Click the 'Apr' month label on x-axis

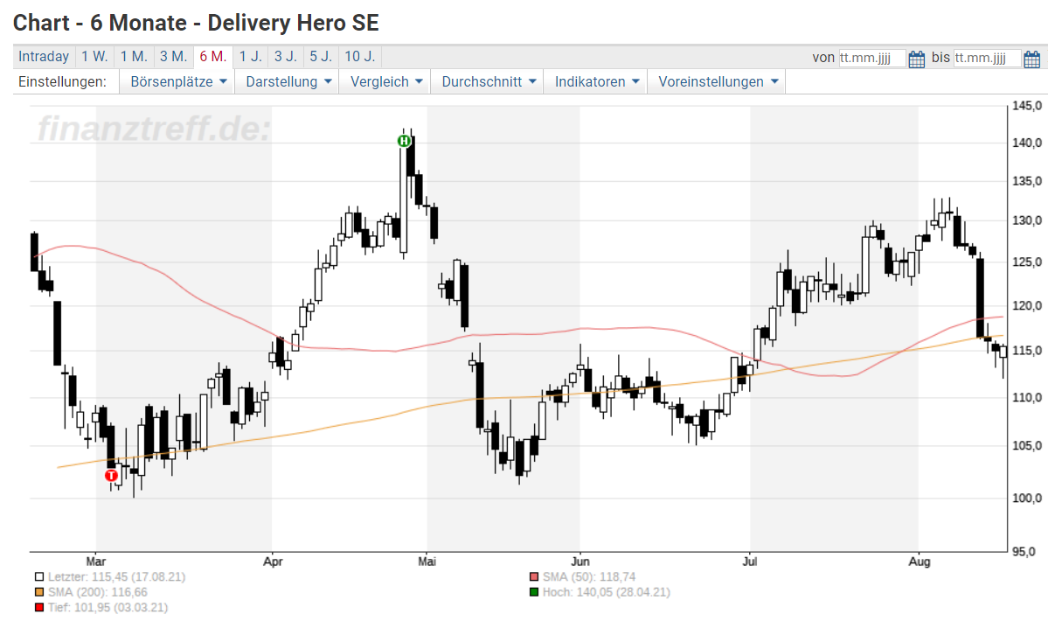click(273, 562)
